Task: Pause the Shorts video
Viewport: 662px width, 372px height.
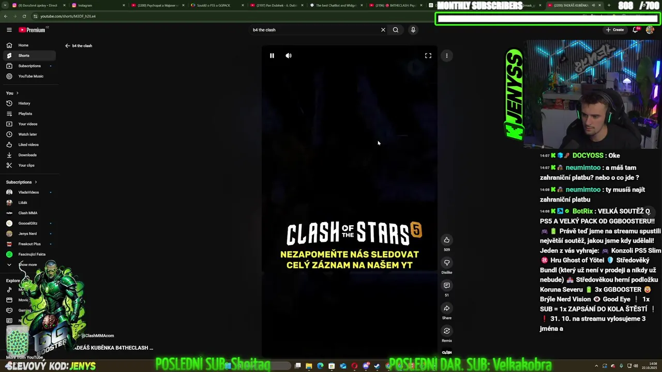Action: (272, 56)
